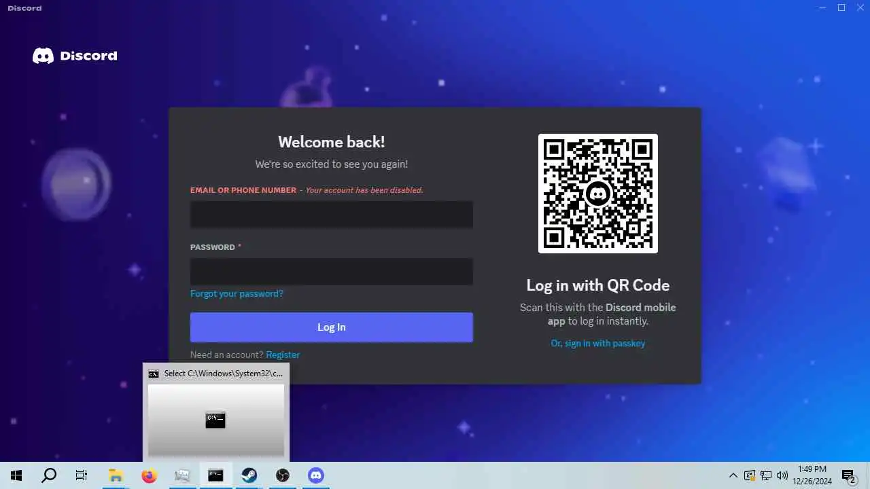This screenshot has height=489, width=870.
Task: Open the Windows Start menu
Action: click(x=16, y=475)
